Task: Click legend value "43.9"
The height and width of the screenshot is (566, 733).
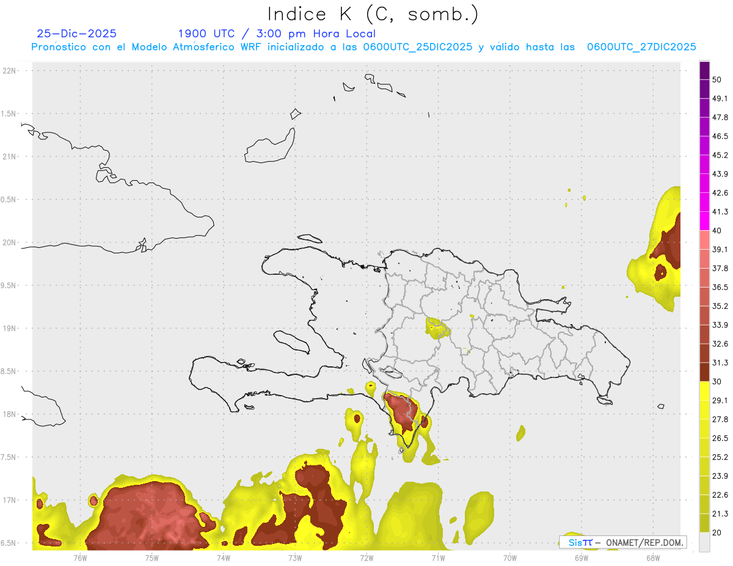Action: (720, 174)
